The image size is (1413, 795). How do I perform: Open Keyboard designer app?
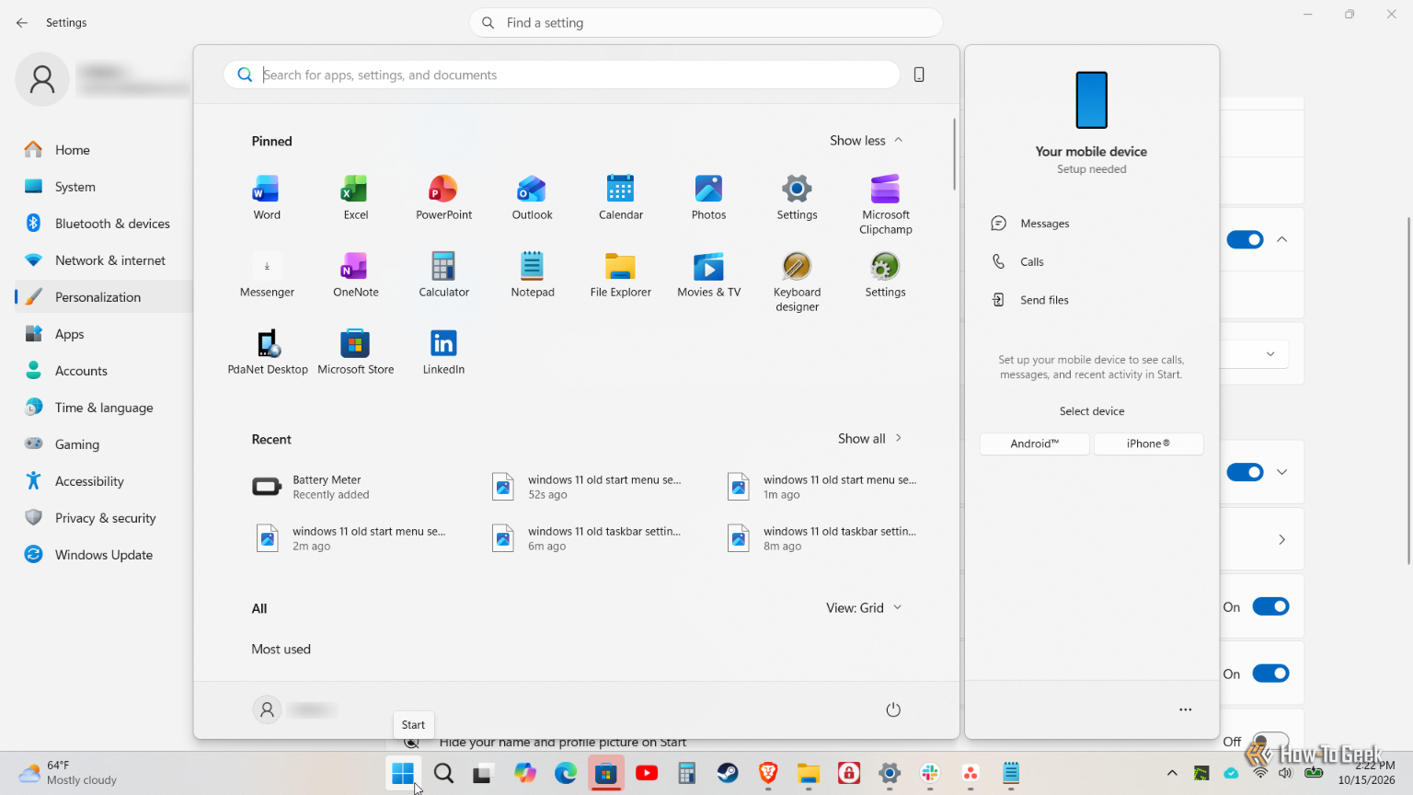(797, 282)
